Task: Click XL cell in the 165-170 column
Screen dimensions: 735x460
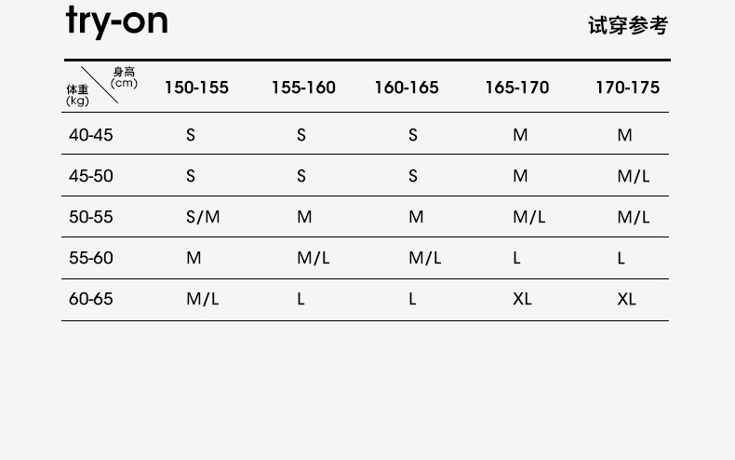Action: 522,299
